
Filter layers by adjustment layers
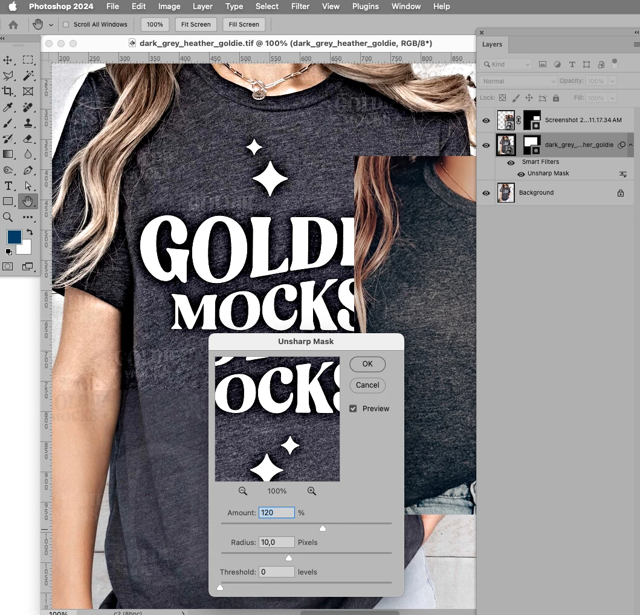(x=557, y=65)
